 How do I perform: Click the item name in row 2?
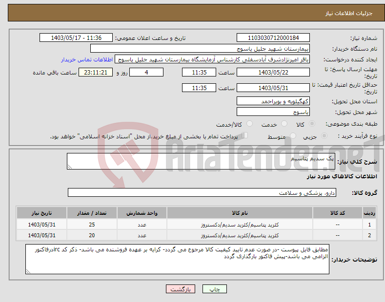click(x=240, y=235)
